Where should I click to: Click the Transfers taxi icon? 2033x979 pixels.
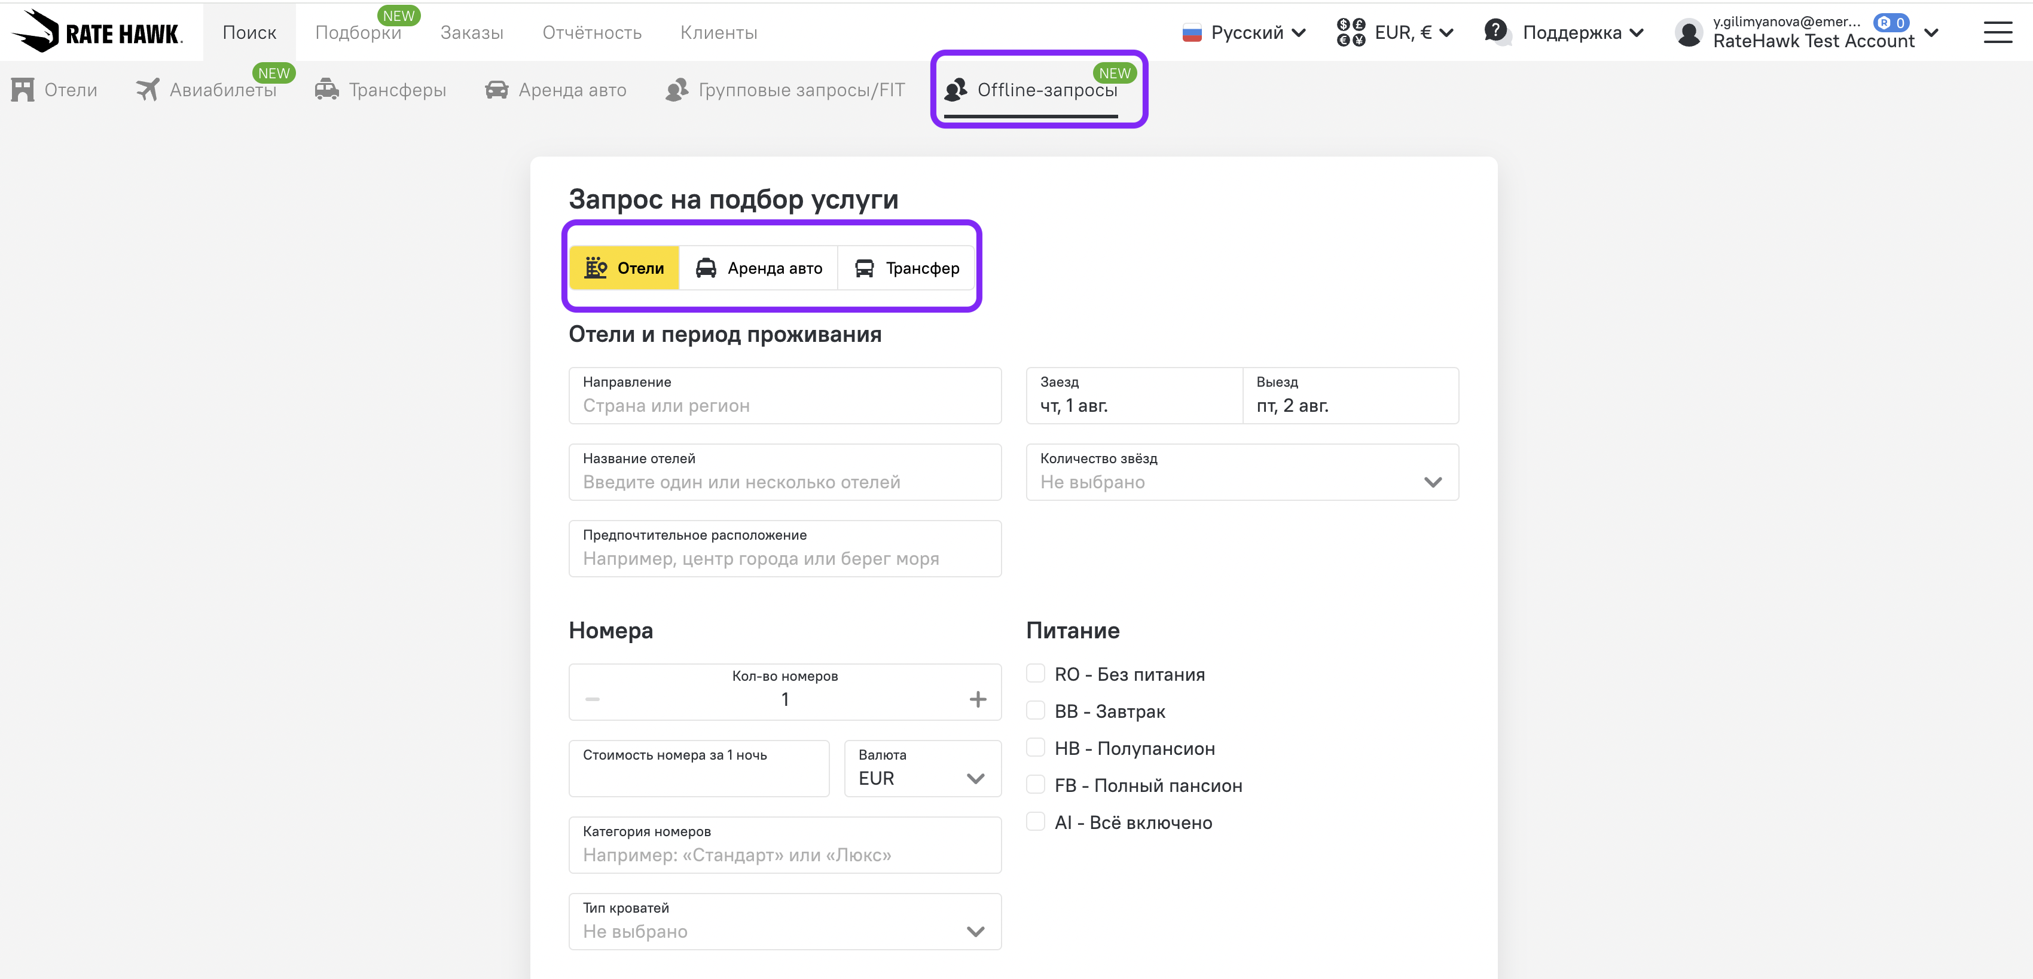(326, 90)
